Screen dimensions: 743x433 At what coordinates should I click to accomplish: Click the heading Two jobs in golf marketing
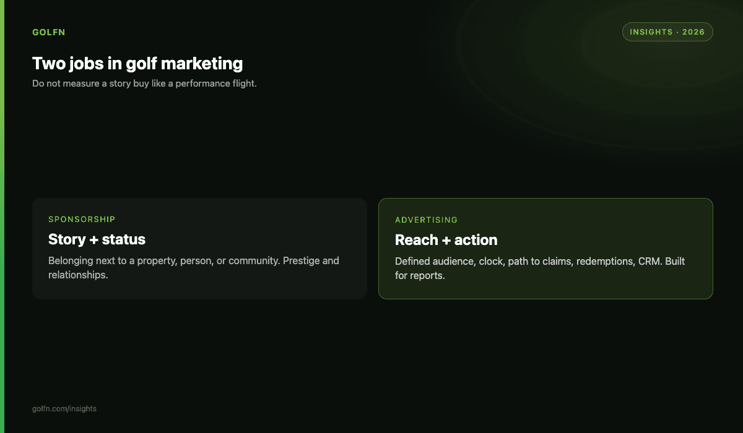pyautogui.click(x=137, y=63)
